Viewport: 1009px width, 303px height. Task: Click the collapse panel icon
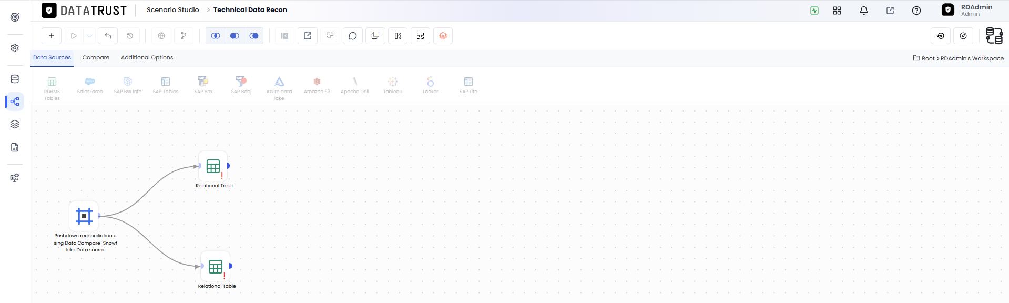pyautogui.click(x=284, y=36)
